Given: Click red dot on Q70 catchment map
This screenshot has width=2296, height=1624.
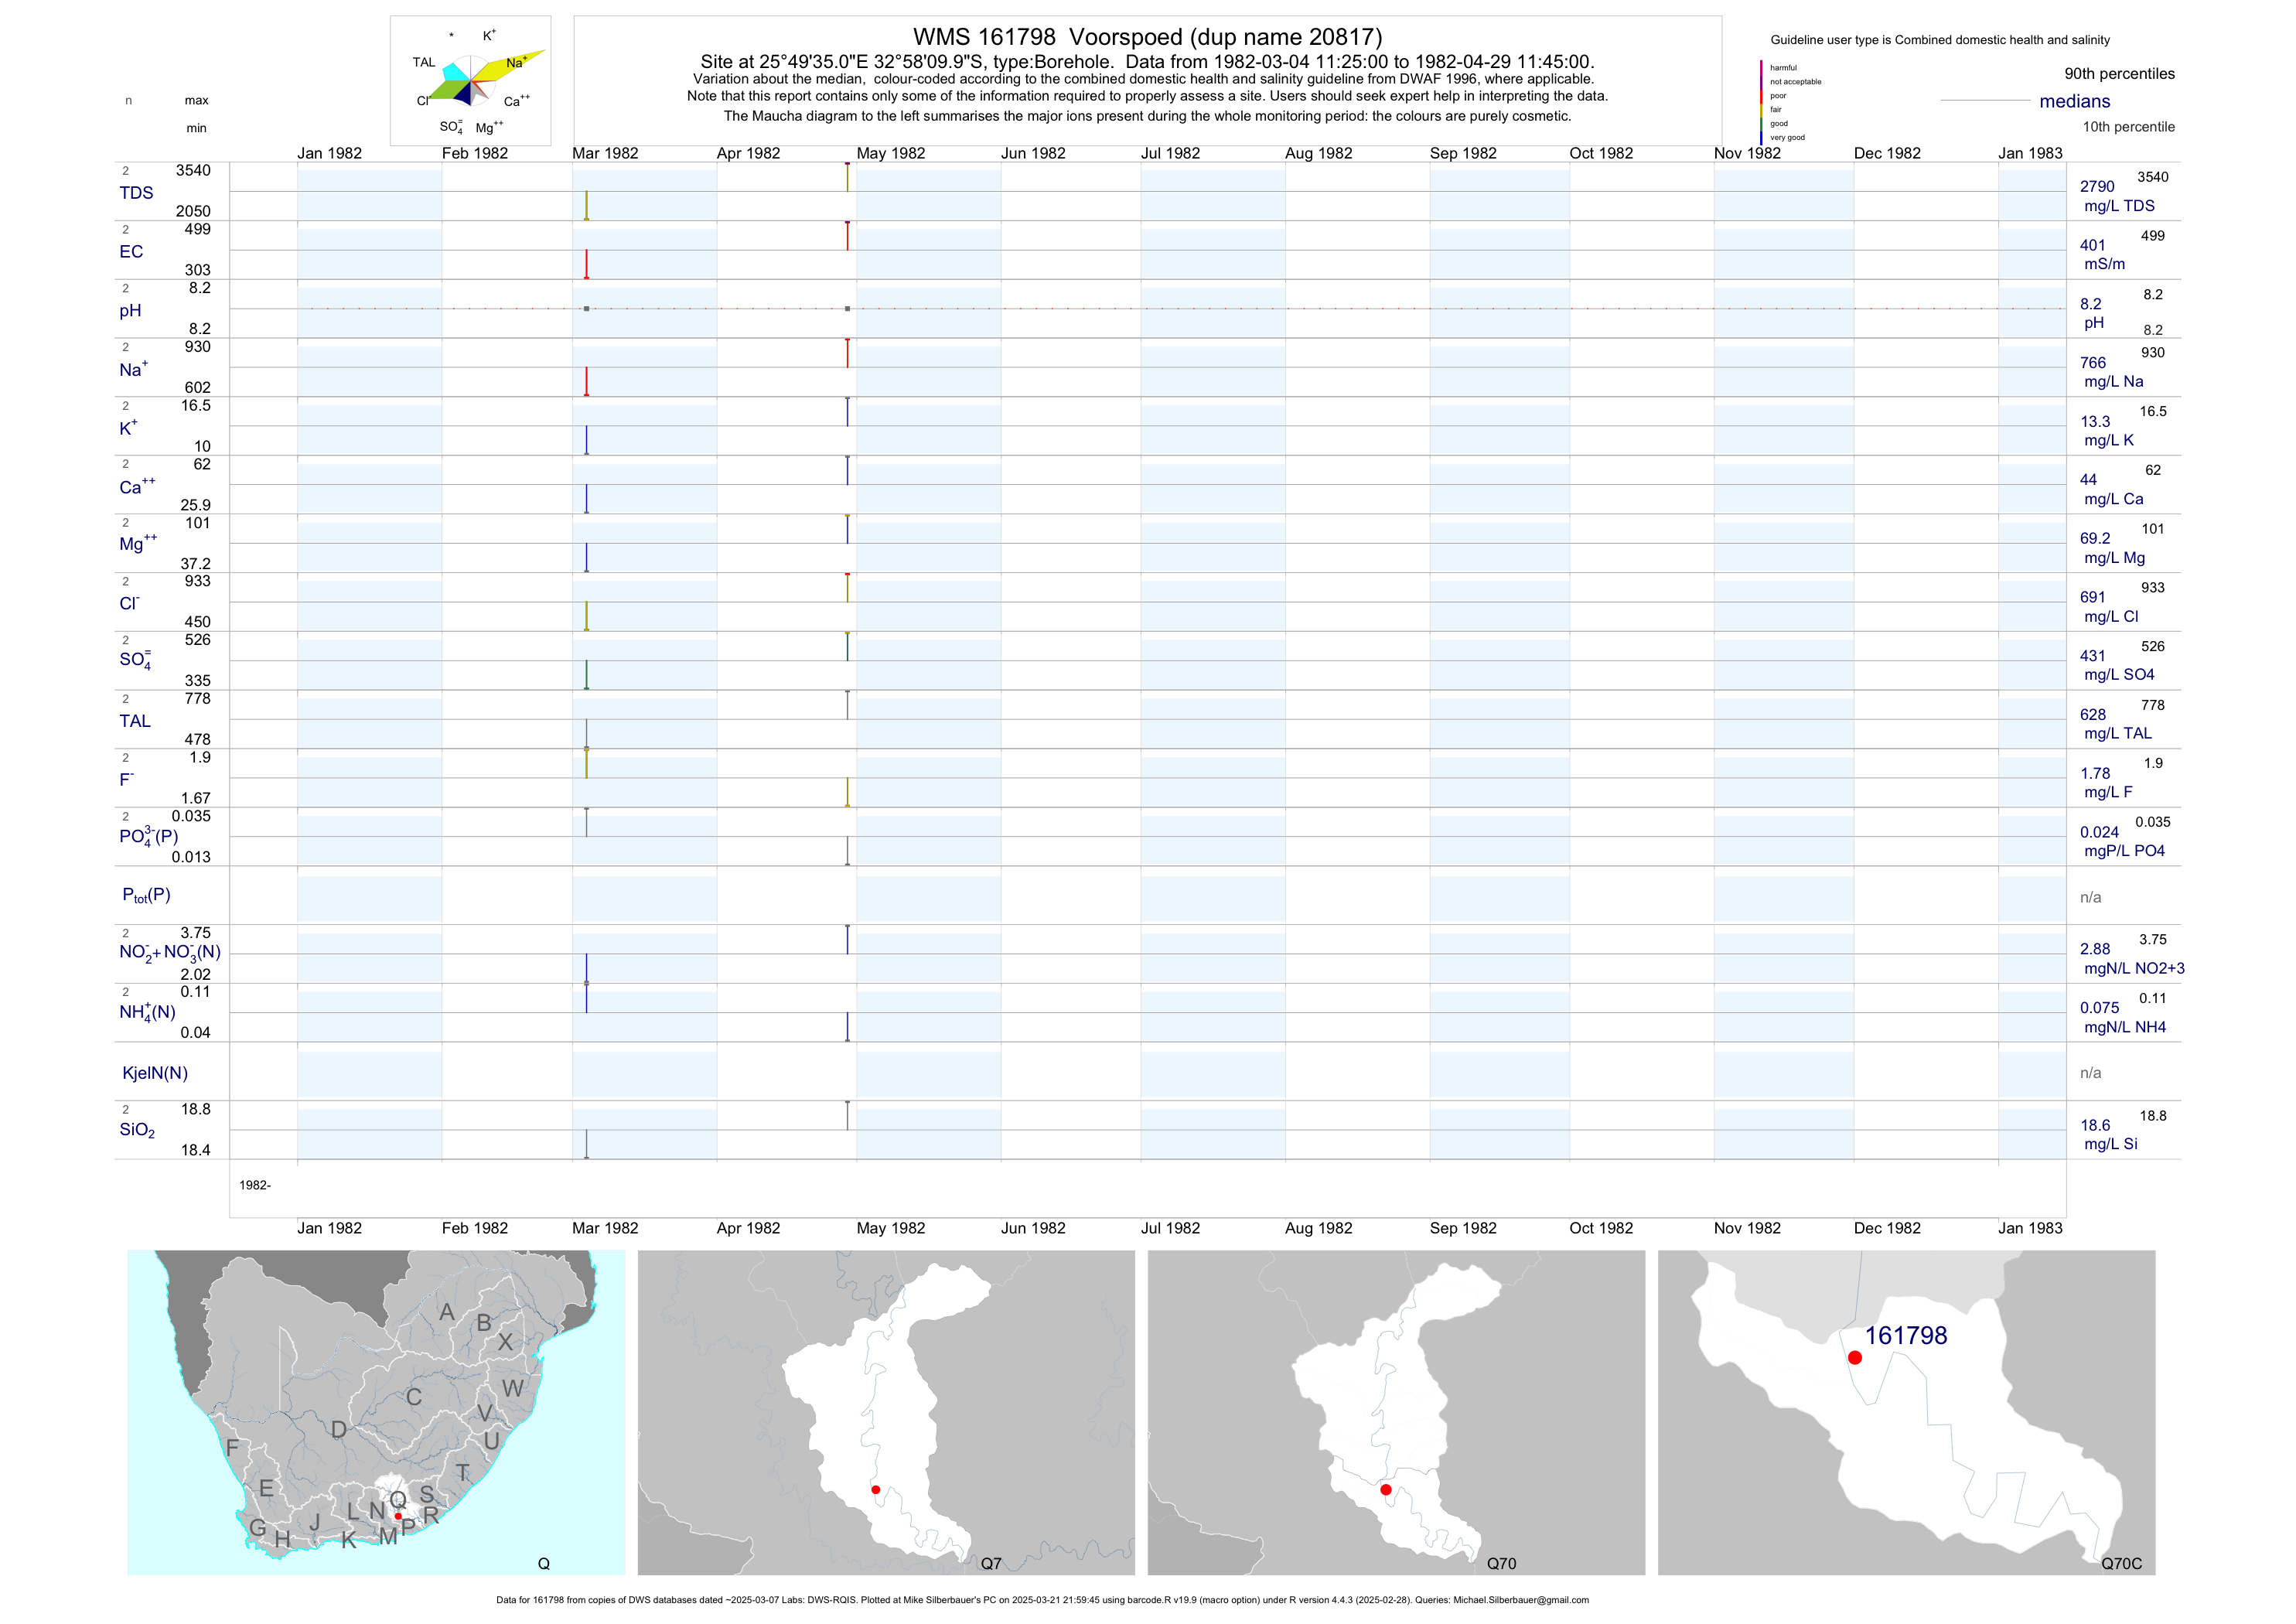Looking at the screenshot, I should [x=1386, y=1490].
